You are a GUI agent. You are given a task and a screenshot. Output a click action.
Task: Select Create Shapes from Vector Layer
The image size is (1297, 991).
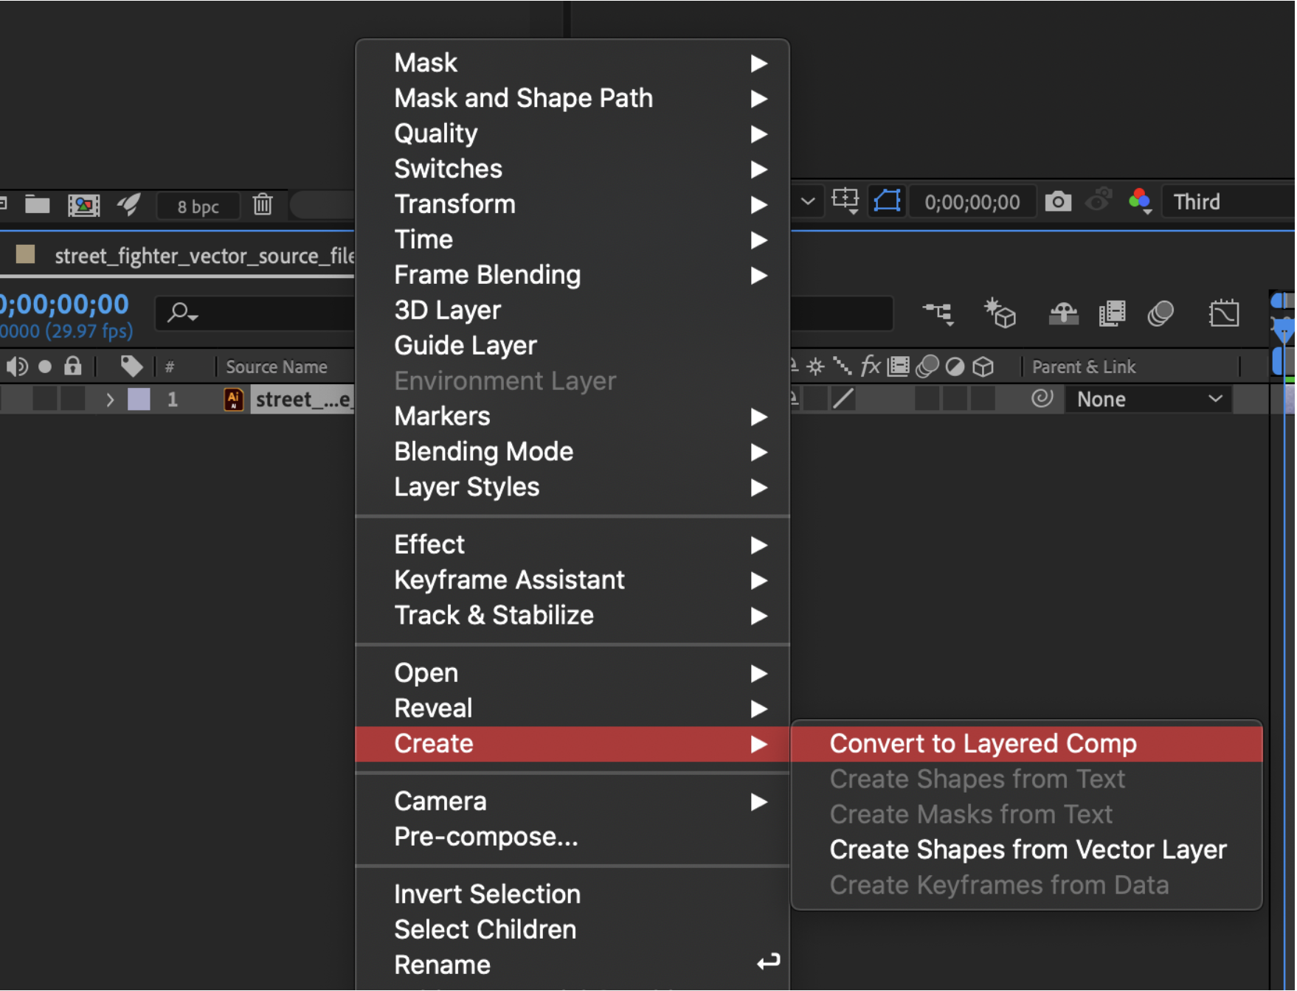[1026, 850]
